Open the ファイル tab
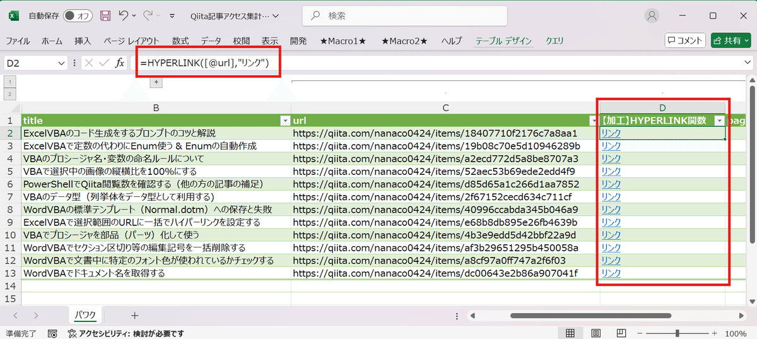 (18, 40)
